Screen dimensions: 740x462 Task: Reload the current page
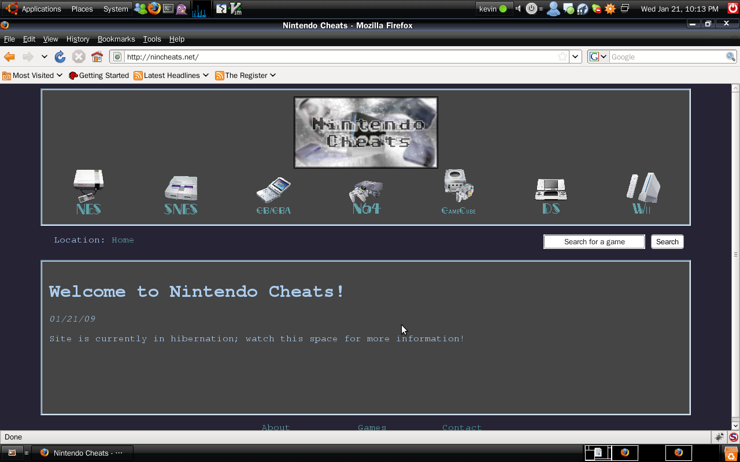60,57
